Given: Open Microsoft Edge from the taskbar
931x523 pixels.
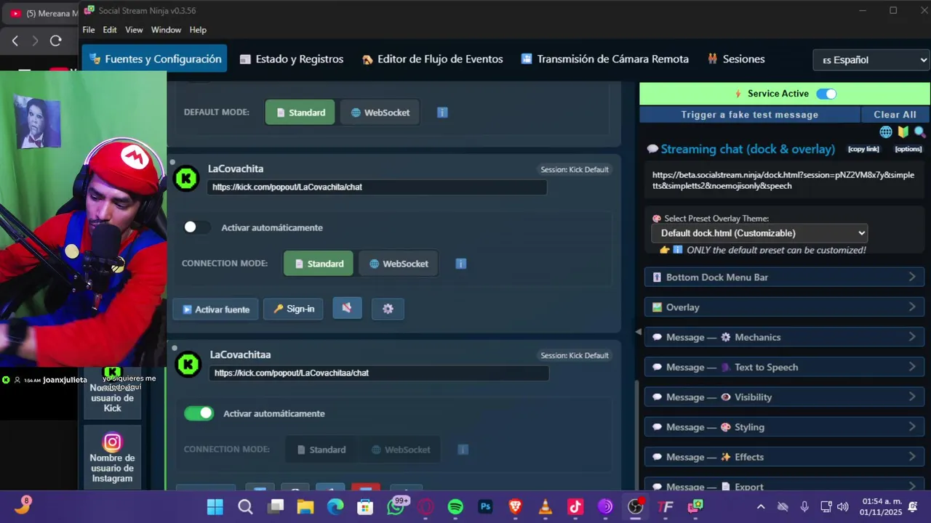Looking at the screenshot, I should tap(335, 507).
